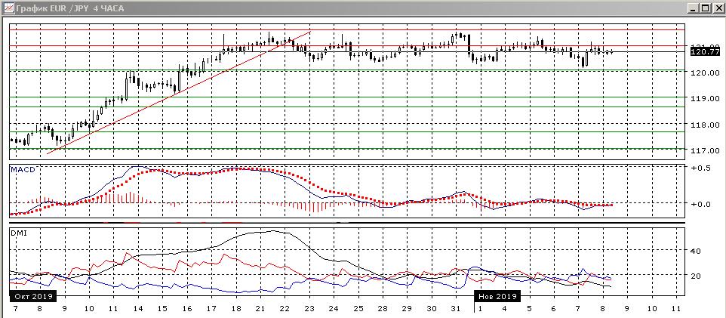Click date 31 on the time axis
The image size is (726, 318).
click(454, 310)
